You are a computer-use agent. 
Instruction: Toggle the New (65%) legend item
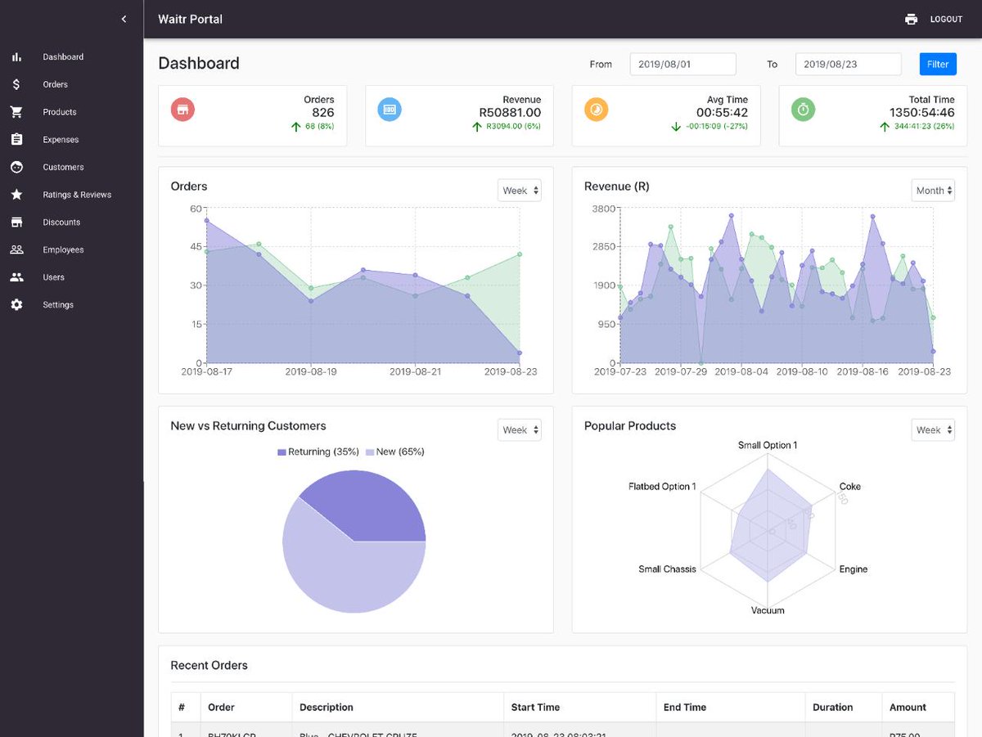394,452
